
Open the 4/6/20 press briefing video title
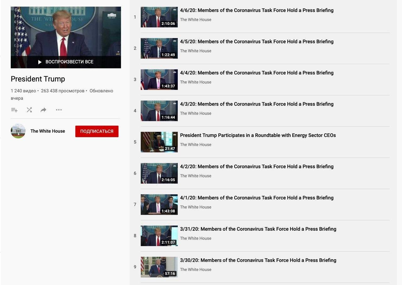pos(257,10)
